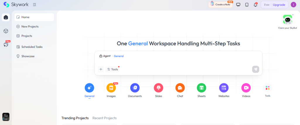
Task: Select the General mode icon
Action: pos(89,88)
